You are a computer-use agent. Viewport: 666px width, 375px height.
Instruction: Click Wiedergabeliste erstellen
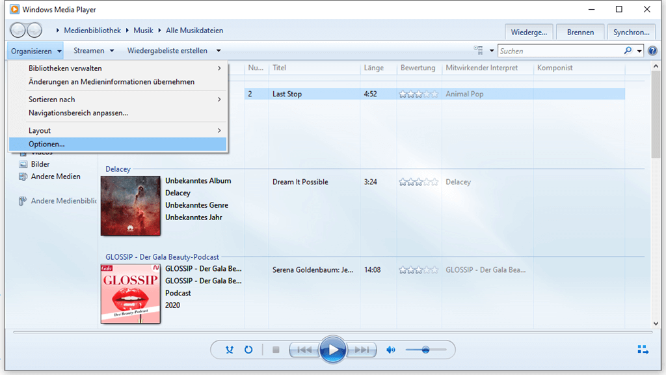tap(167, 51)
